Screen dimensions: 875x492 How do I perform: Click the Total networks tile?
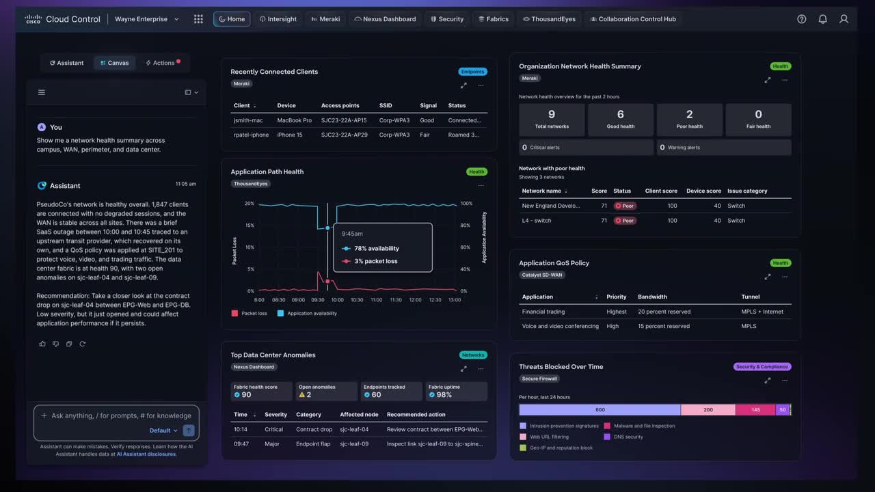pos(552,120)
